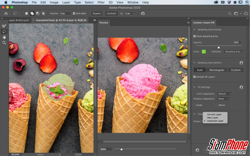Screen dimensions: 250x156
Task: Open macOS Spotlight search icon
Action: 247,2
